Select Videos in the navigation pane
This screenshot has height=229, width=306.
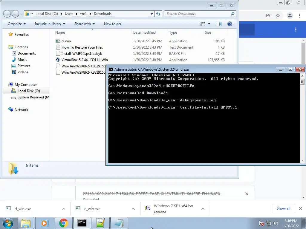pos(23,72)
